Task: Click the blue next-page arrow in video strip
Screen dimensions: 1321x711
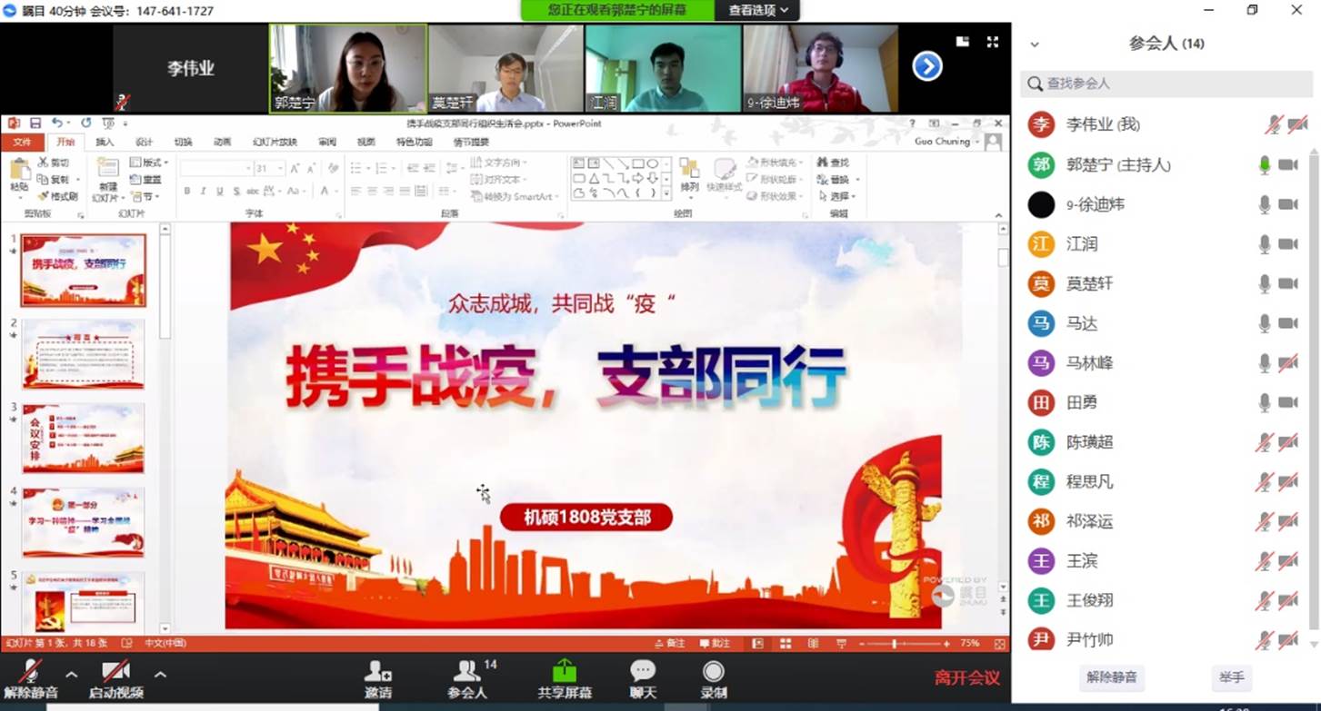Action: point(926,66)
